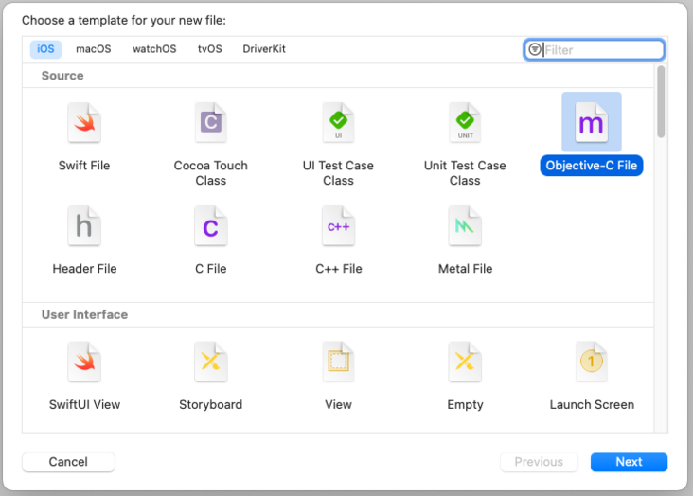Click the Cancel button
The image size is (693, 496).
[68, 462]
